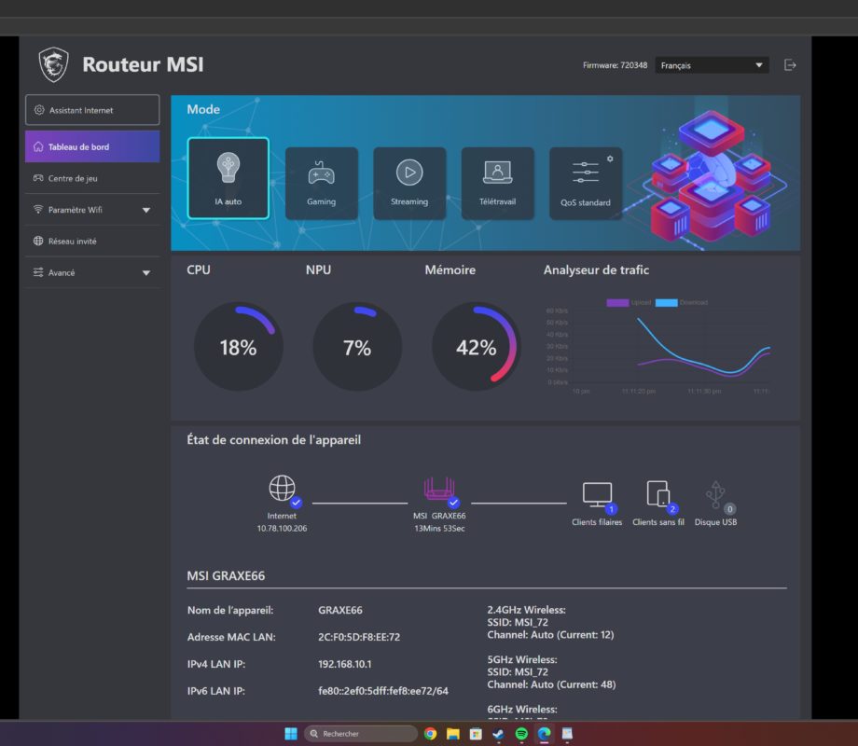The image size is (858, 746).
Task: Select Tableau de bord in sidebar
Action: tap(92, 146)
